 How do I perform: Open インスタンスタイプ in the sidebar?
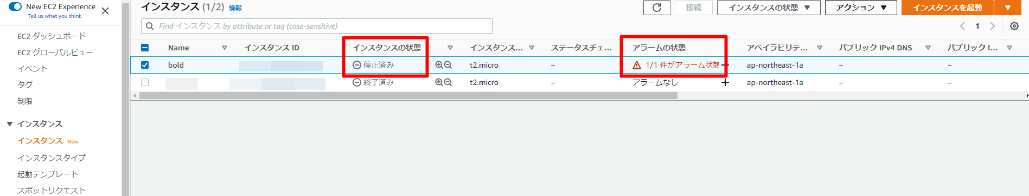[52, 158]
